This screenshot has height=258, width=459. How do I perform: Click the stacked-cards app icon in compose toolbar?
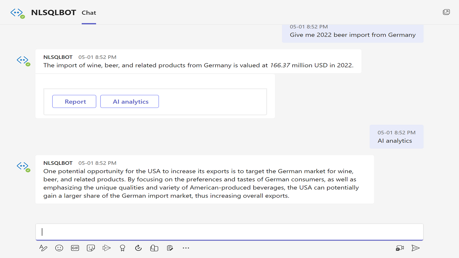[x=154, y=248]
